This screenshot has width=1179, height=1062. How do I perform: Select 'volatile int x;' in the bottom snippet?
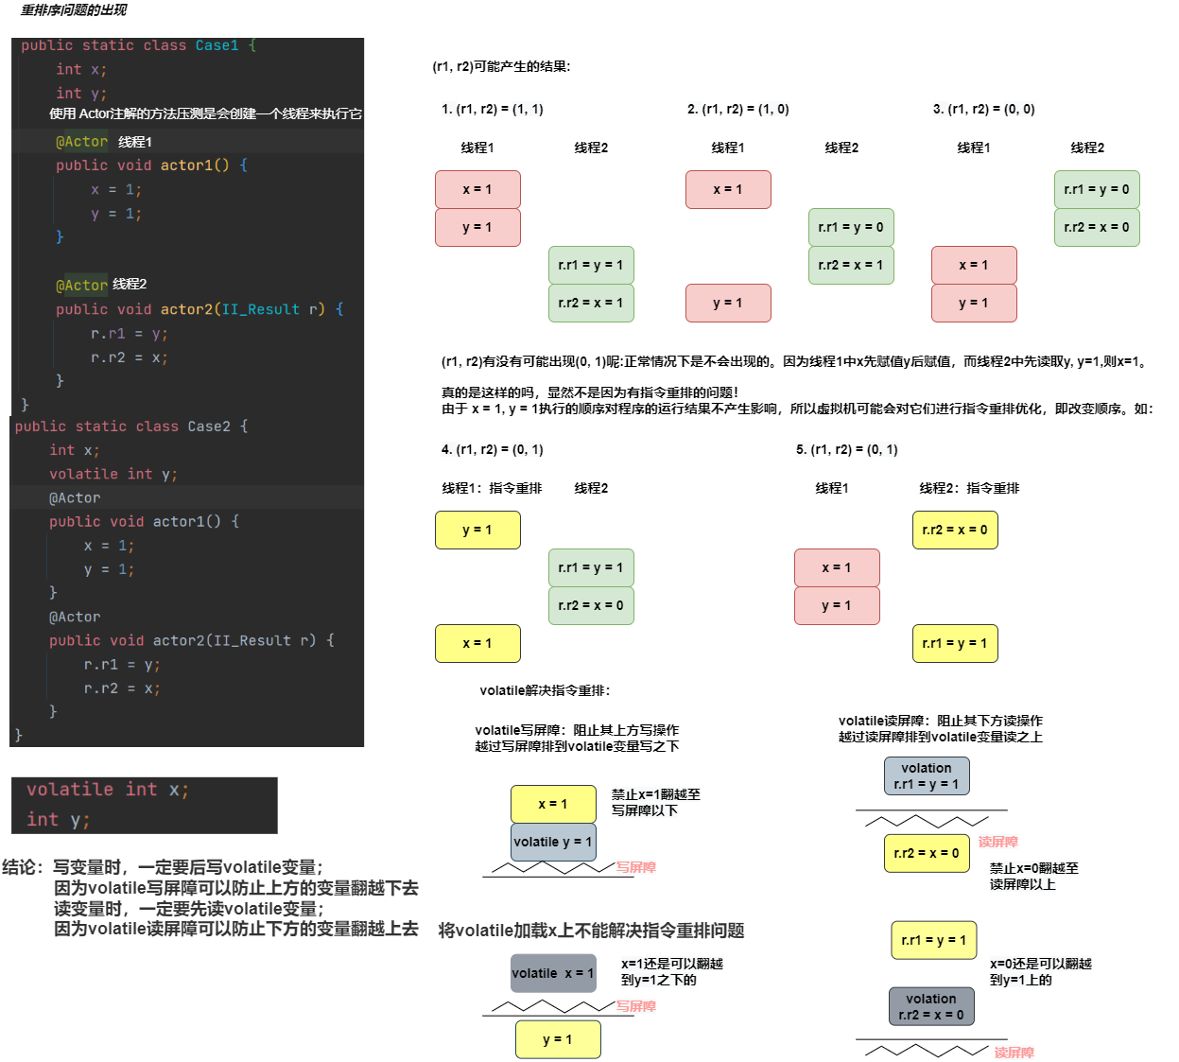click(x=108, y=790)
